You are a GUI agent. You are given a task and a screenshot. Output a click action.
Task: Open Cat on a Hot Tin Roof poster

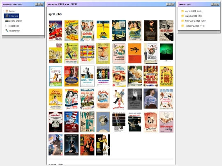pyautogui.click(x=55, y=99)
